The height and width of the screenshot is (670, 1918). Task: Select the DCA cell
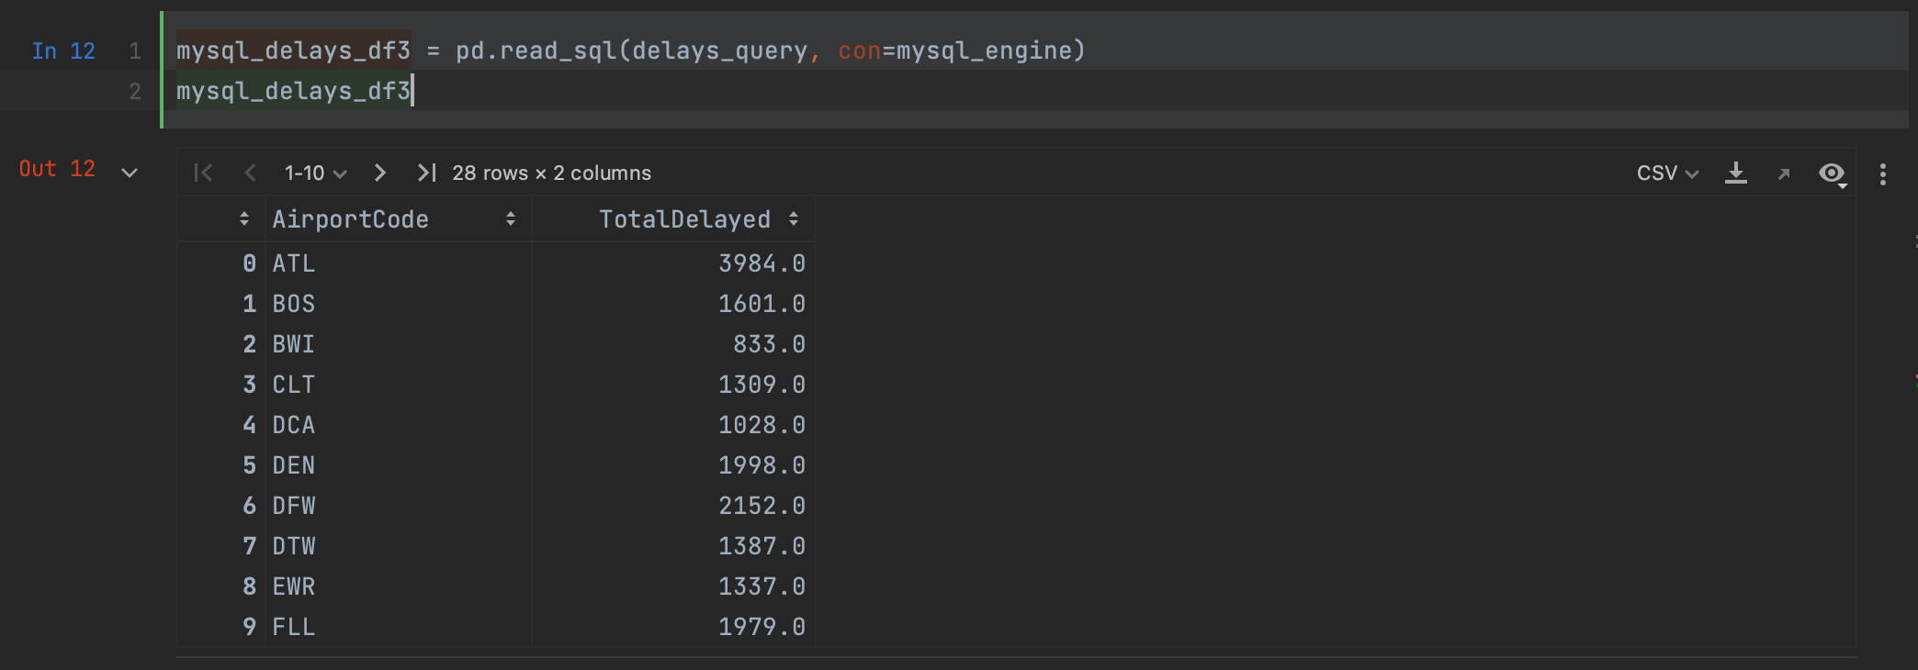(x=399, y=425)
